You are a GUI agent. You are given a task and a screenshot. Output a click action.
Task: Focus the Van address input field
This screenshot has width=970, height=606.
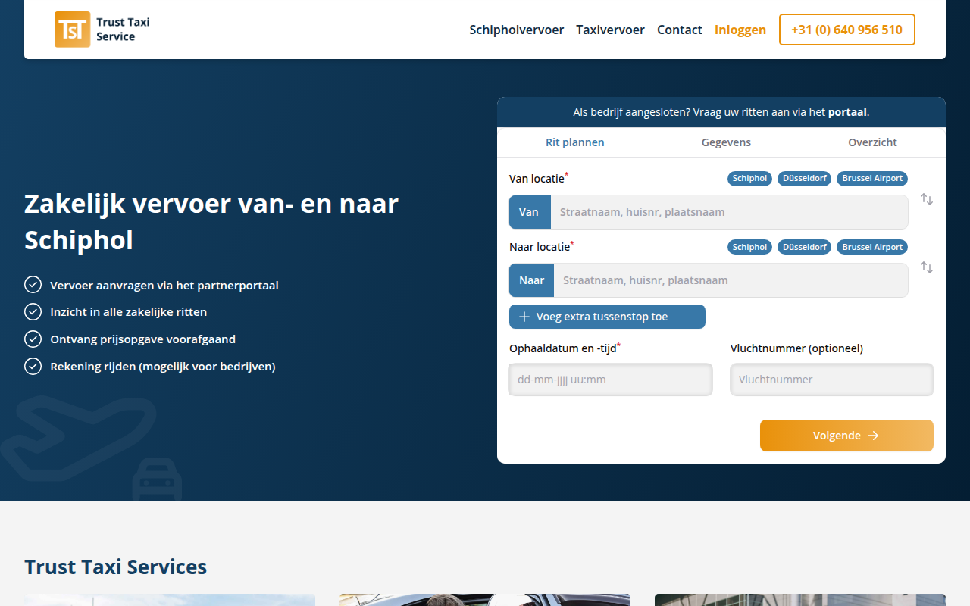tap(729, 212)
